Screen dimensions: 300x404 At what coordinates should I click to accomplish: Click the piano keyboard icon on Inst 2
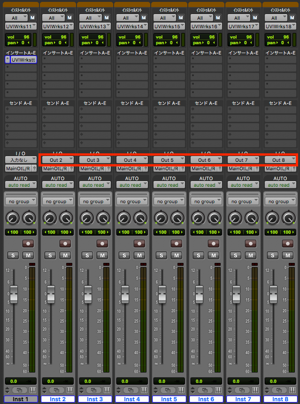(70, 390)
